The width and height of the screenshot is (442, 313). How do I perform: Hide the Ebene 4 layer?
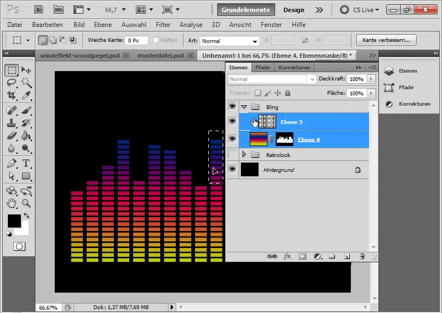point(232,139)
